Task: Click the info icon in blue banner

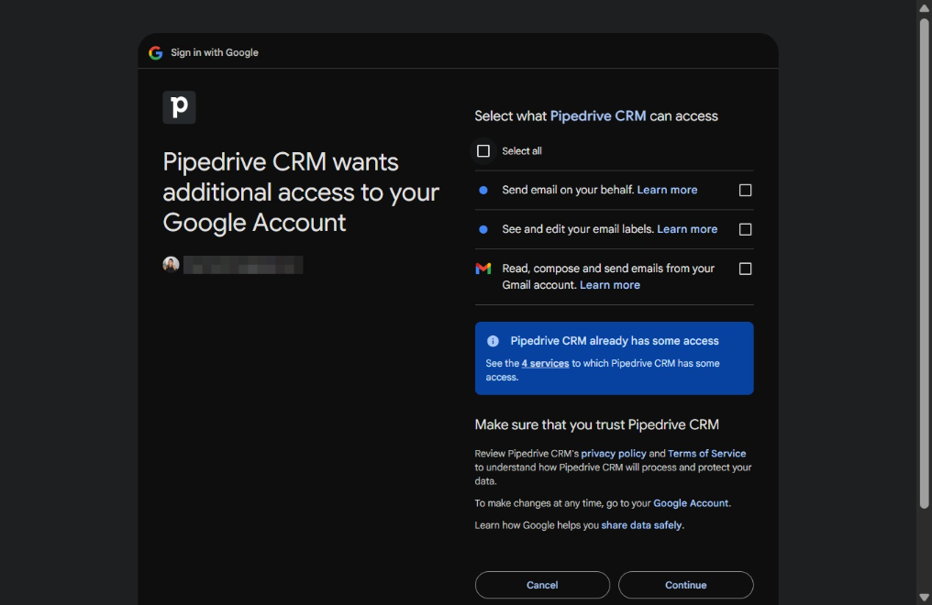Action: click(x=493, y=341)
